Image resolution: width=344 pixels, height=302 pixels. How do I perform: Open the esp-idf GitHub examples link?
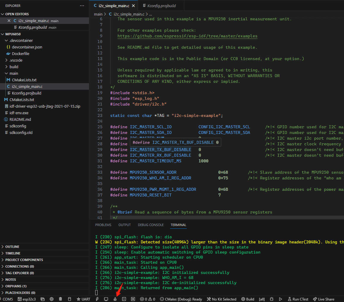187,36
